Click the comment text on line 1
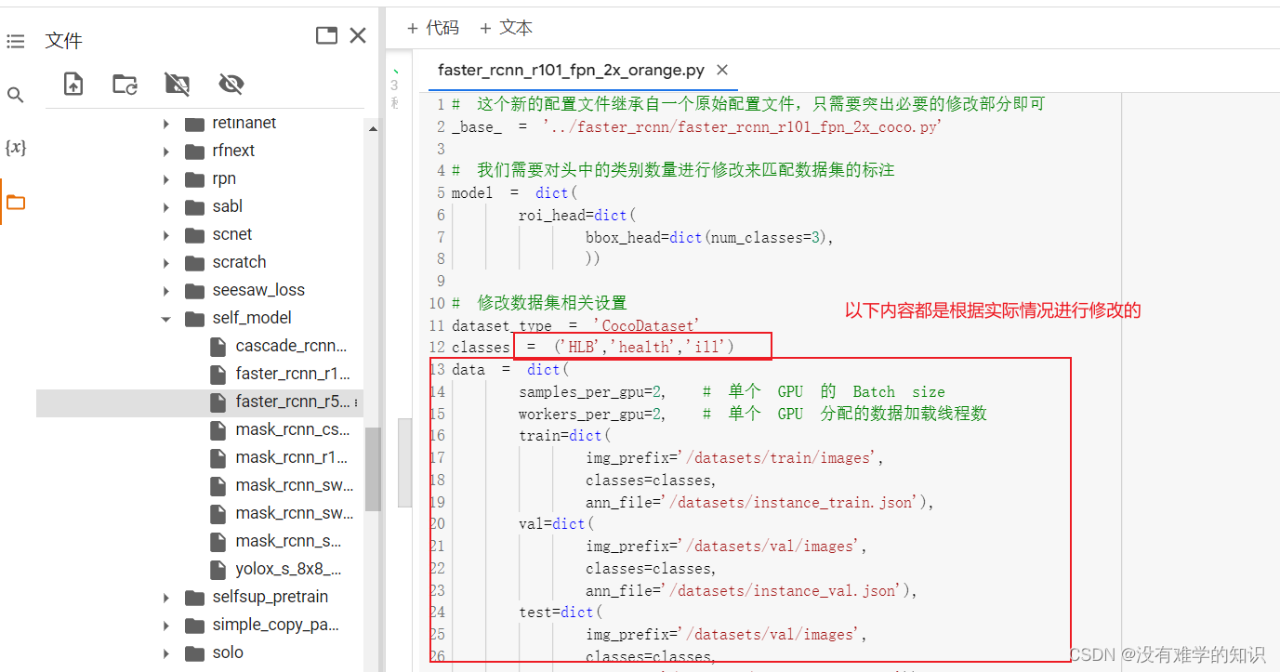 747,104
